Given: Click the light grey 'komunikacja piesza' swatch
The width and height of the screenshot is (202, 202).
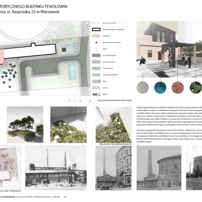Looking at the screenshot, I should click(x=96, y=62).
